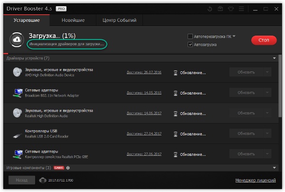Open the Автоперезагрузка ПК dropdown arrow

[234, 36]
